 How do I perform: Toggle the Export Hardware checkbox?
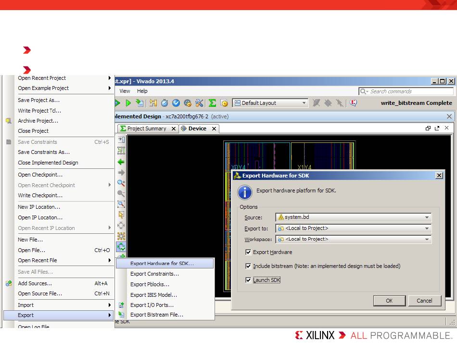pyautogui.click(x=248, y=252)
